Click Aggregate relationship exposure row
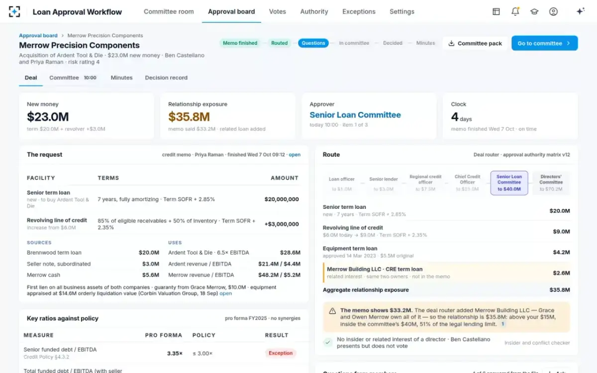Image resolution: width=597 pixels, height=373 pixels. tap(446, 290)
